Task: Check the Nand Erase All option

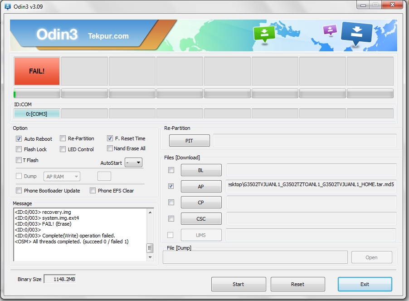Action: click(x=110, y=148)
